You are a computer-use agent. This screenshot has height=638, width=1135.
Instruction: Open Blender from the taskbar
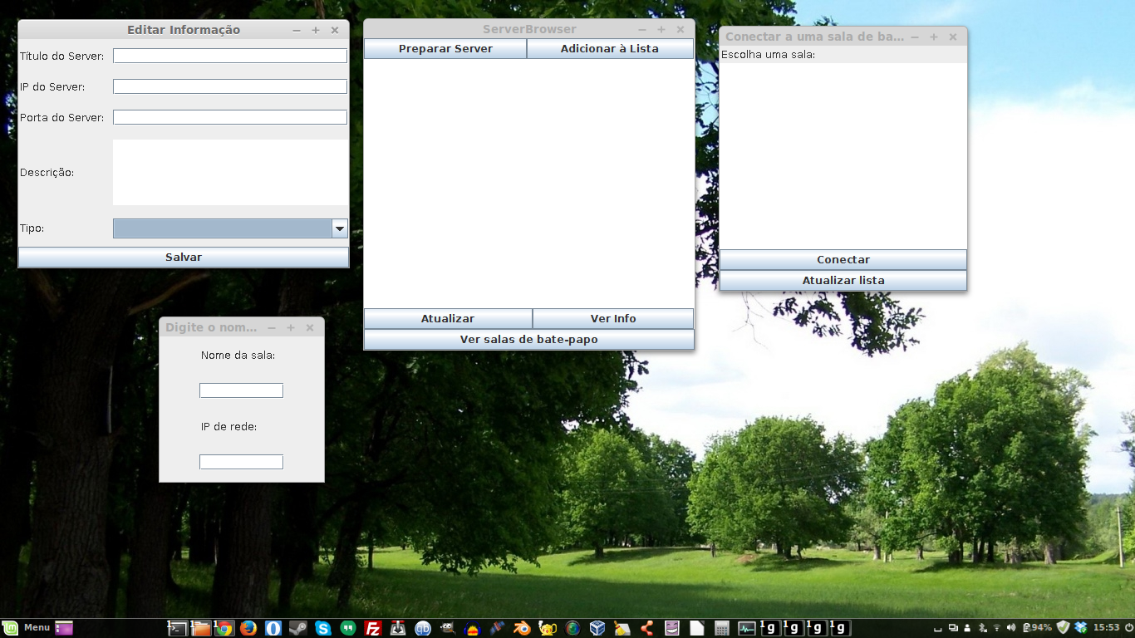pos(522,628)
